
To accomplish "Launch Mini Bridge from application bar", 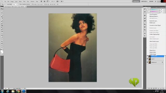I will tap(44, 1).
